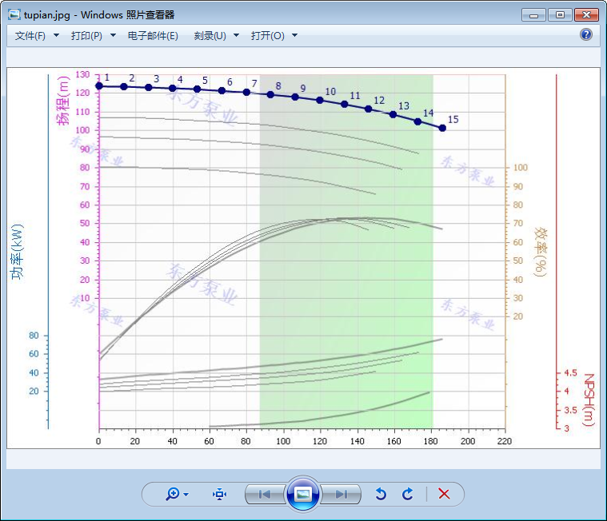Click data point 1 on the head curve
607x521 pixels.
coord(99,86)
